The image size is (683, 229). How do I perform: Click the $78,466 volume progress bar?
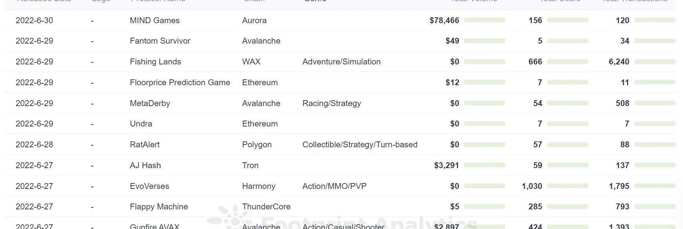[484, 20]
